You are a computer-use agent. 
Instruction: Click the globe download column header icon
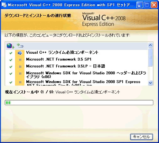pos(10,46)
